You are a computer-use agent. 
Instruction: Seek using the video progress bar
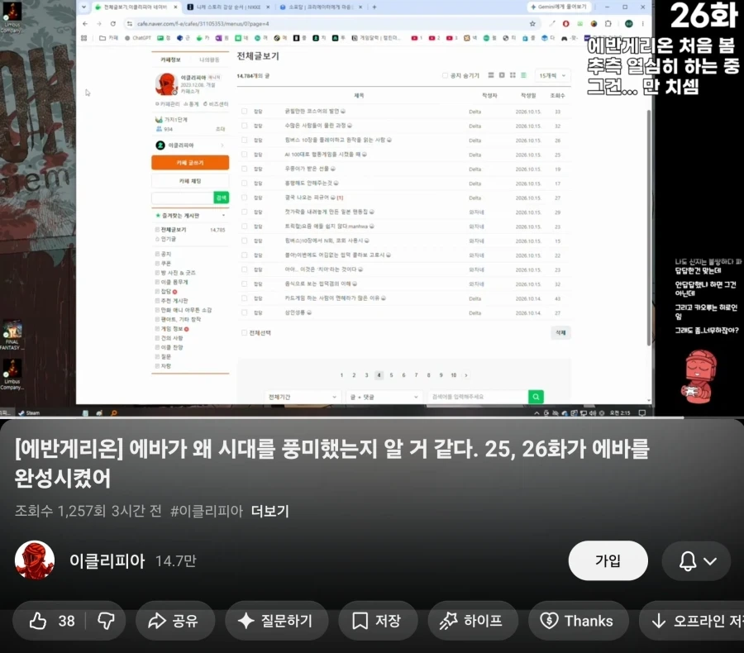tap(372, 417)
